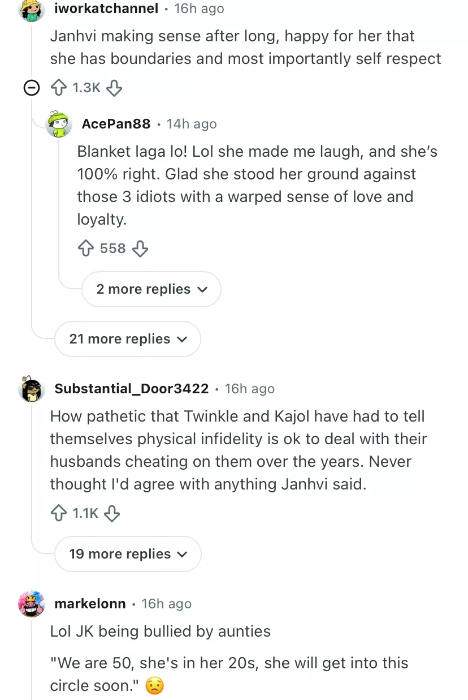
Task: Upvote Substantial_Door3422's comment
Action: pyautogui.click(x=59, y=513)
